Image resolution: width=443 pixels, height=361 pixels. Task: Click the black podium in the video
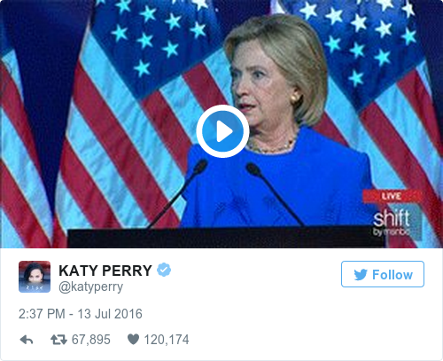pyautogui.click(x=226, y=238)
